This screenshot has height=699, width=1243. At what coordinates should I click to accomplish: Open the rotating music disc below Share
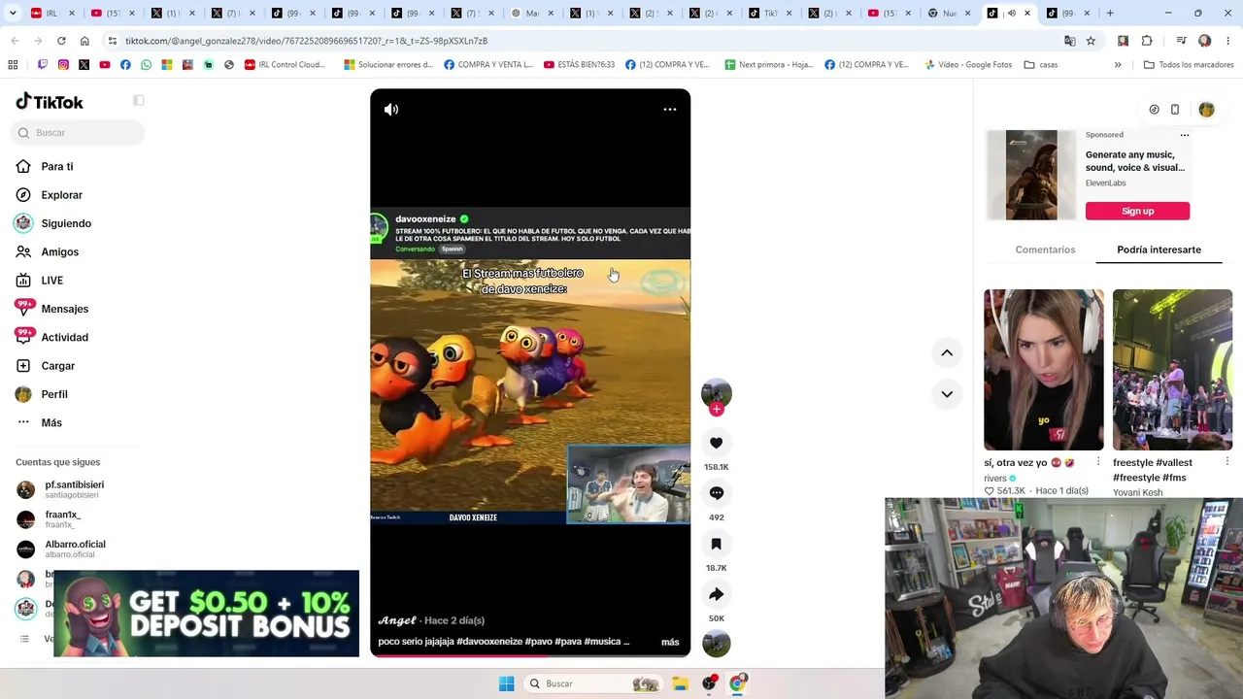coord(716,643)
